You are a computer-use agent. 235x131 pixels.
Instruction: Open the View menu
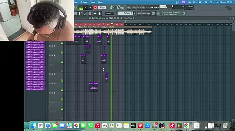pyautogui.click(x=76, y=2)
